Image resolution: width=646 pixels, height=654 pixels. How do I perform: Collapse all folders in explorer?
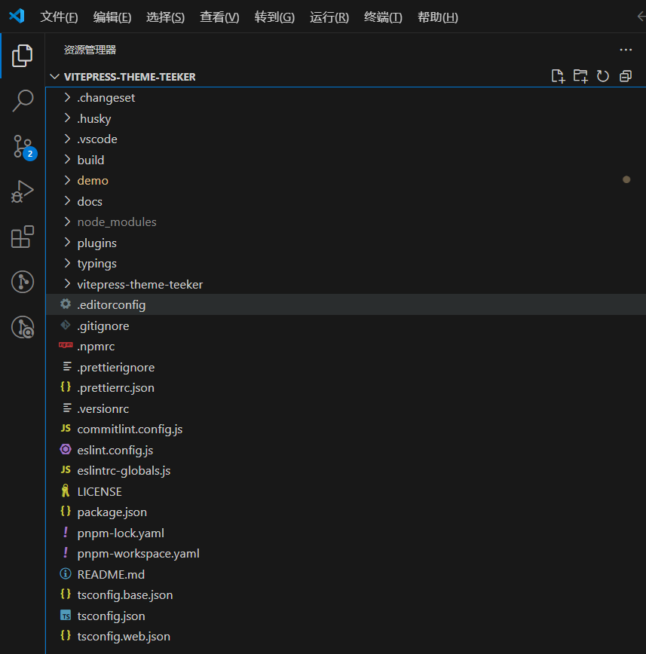(x=626, y=76)
